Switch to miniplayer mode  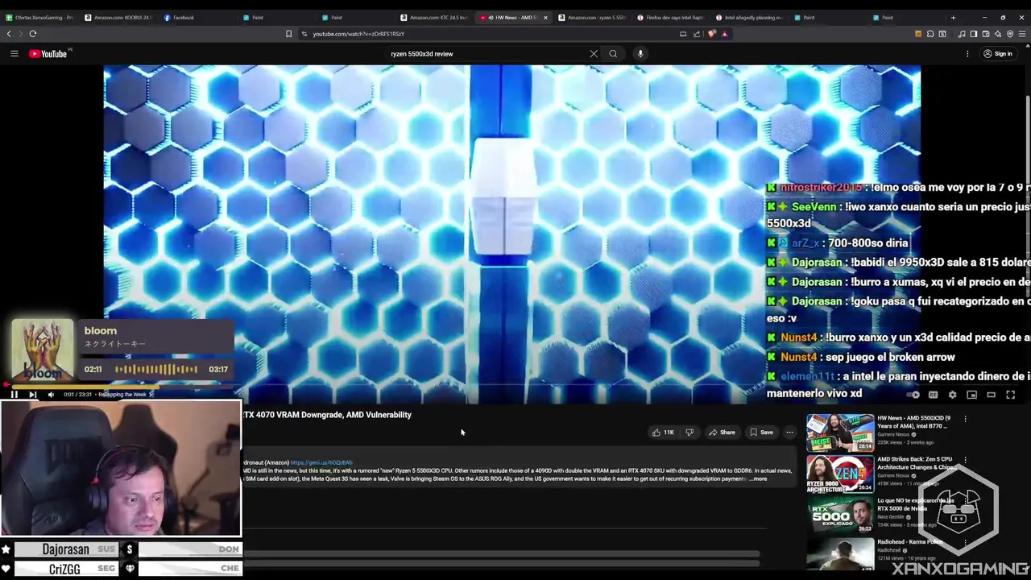pos(971,395)
